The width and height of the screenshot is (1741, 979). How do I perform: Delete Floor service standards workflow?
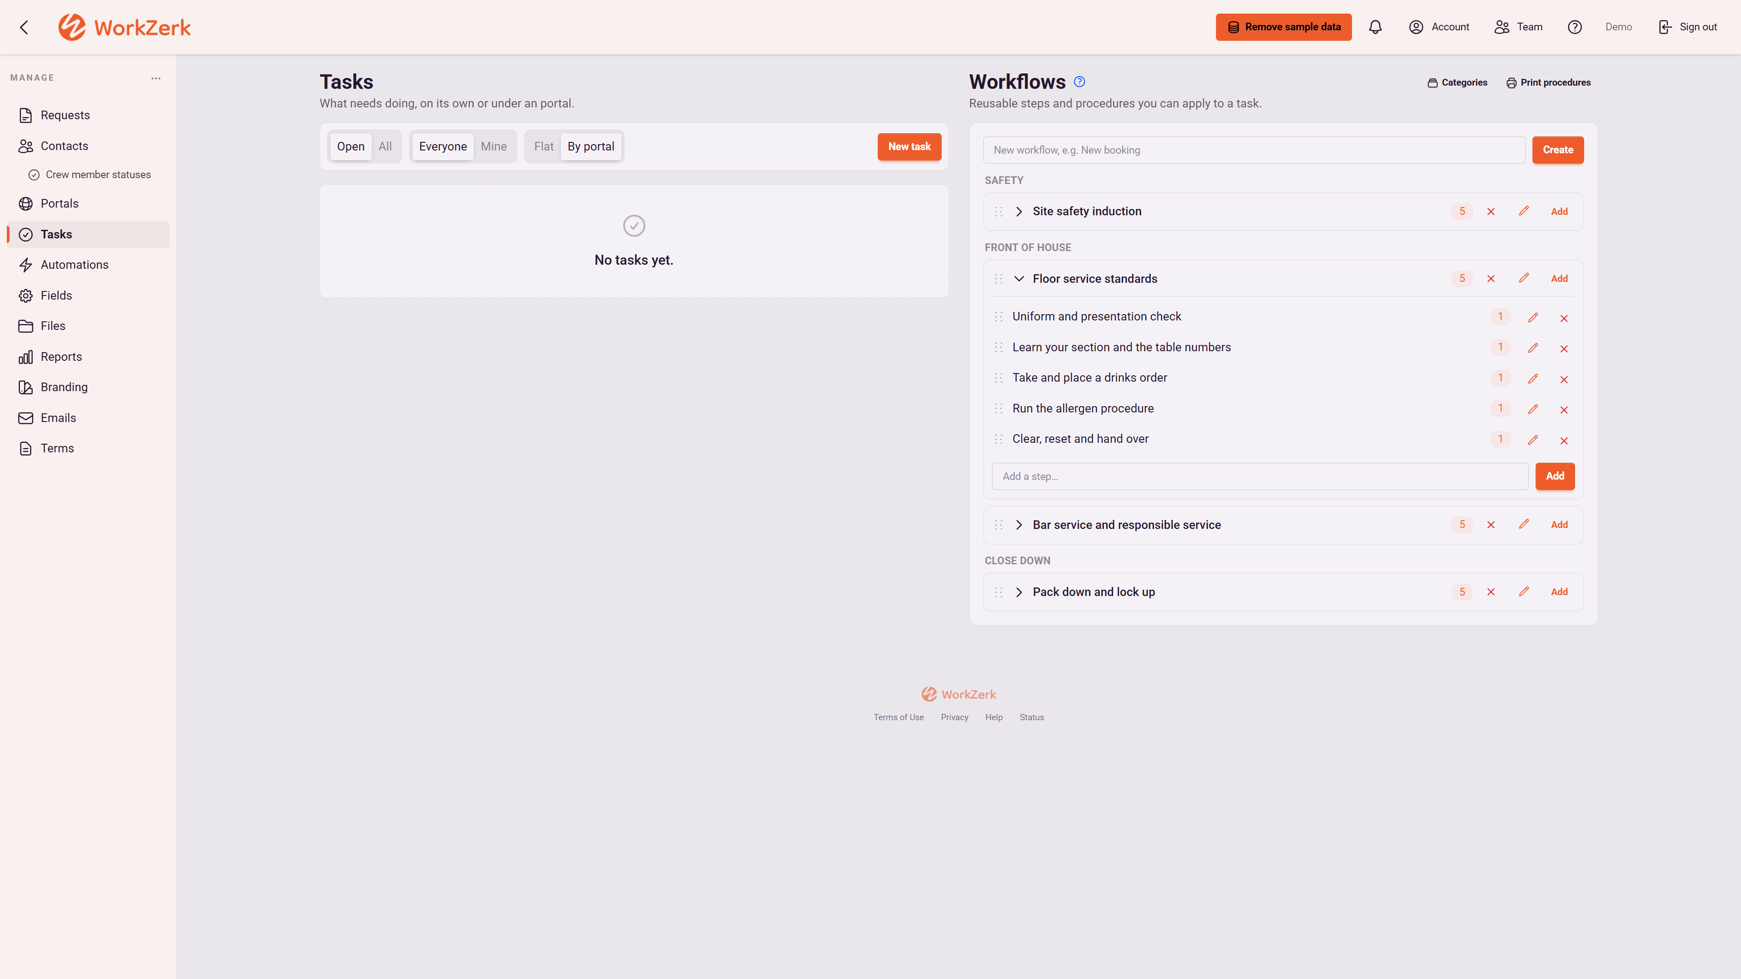pos(1491,278)
